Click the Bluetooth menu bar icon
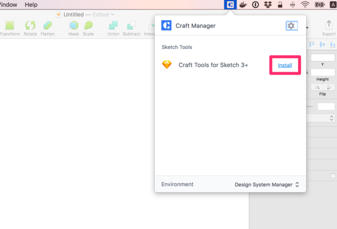The width and height of the screenshot is (337, 229). click(x=292, y=5)
